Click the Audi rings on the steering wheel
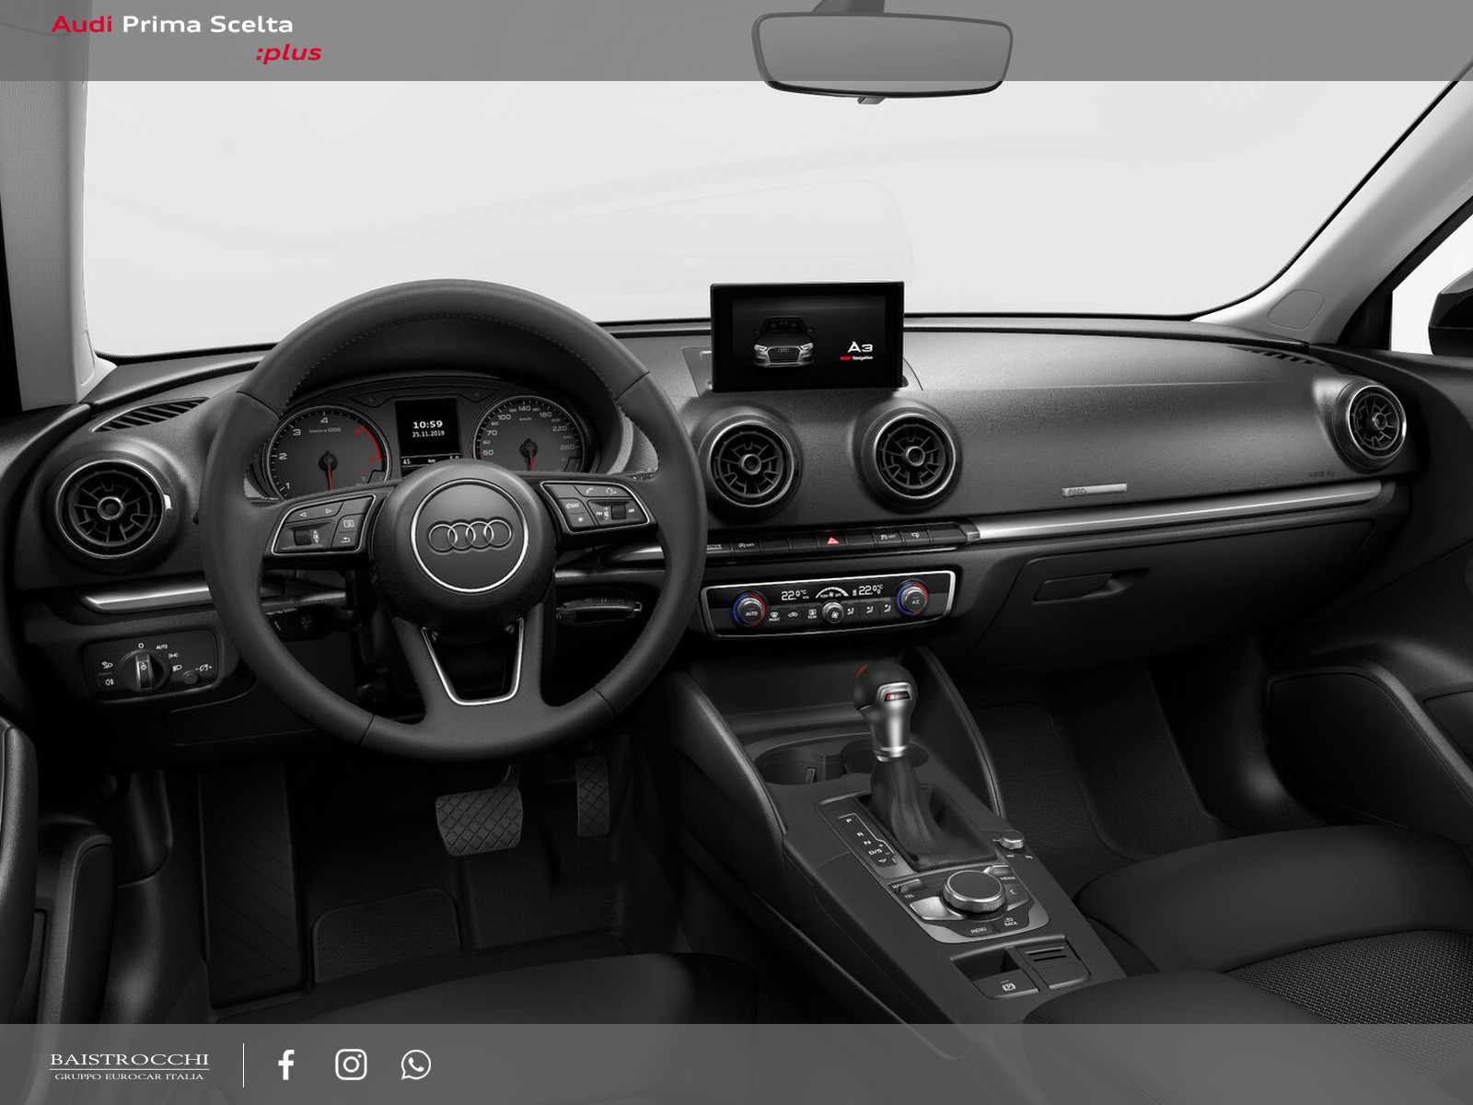 point(470,536)
